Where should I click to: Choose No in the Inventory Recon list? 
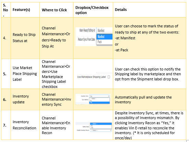101,126
